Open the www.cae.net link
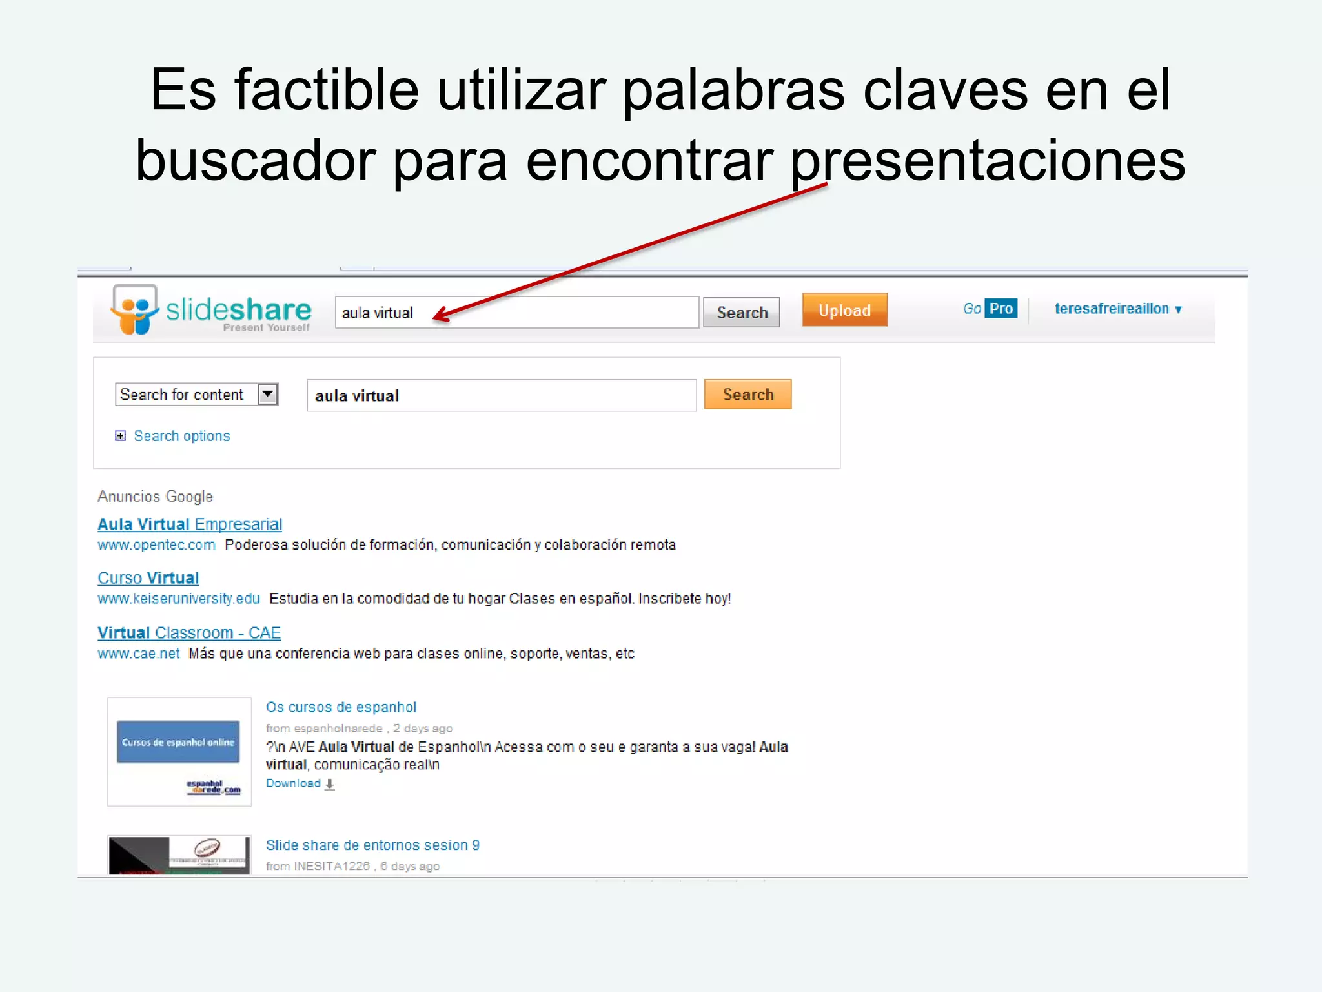 click(x=138, y=654)
